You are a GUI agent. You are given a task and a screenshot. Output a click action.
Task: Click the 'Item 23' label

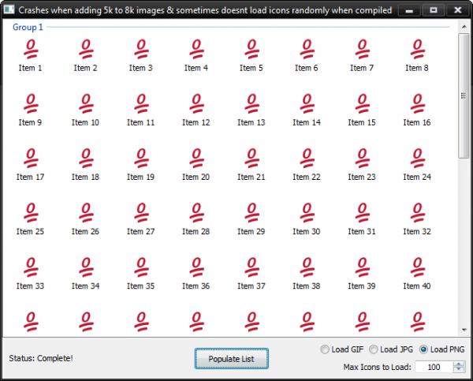click(362, 177)
